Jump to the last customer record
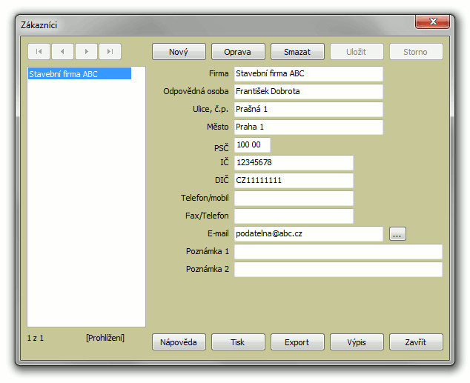This screenshot has width=470, height=383. click(110, 52)
